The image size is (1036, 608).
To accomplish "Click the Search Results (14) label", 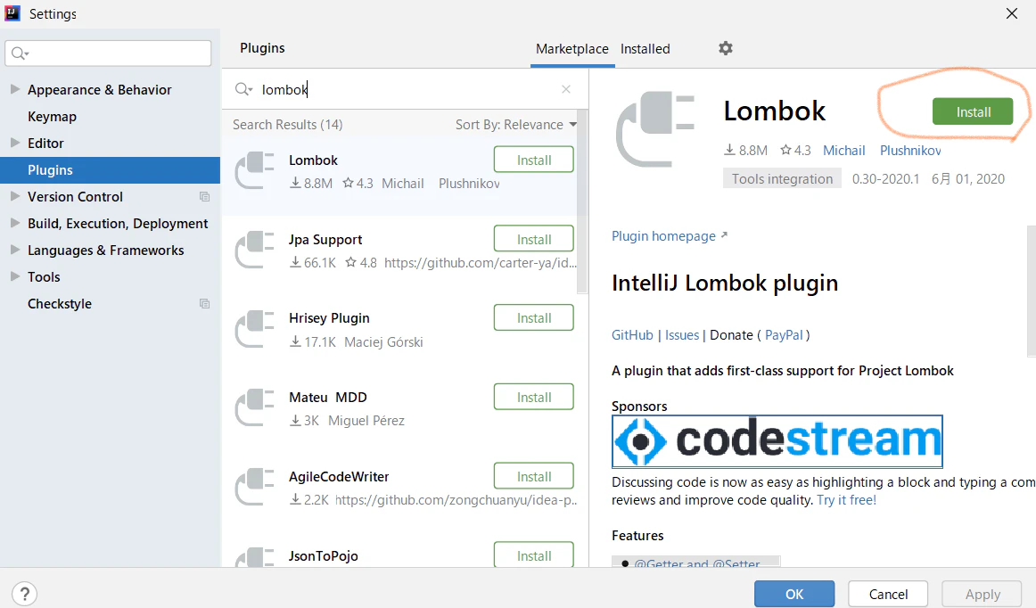I will pyautogui.click(x=287, y=124).
